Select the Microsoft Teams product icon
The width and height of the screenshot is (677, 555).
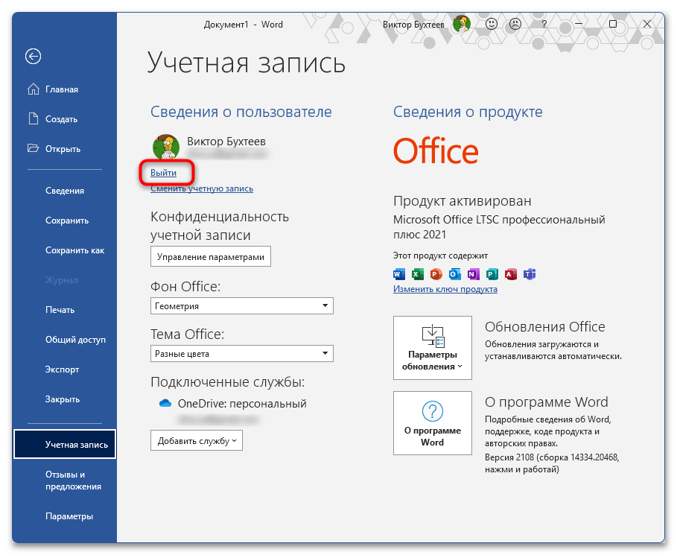pyautogui.click(x=530, y=274)
